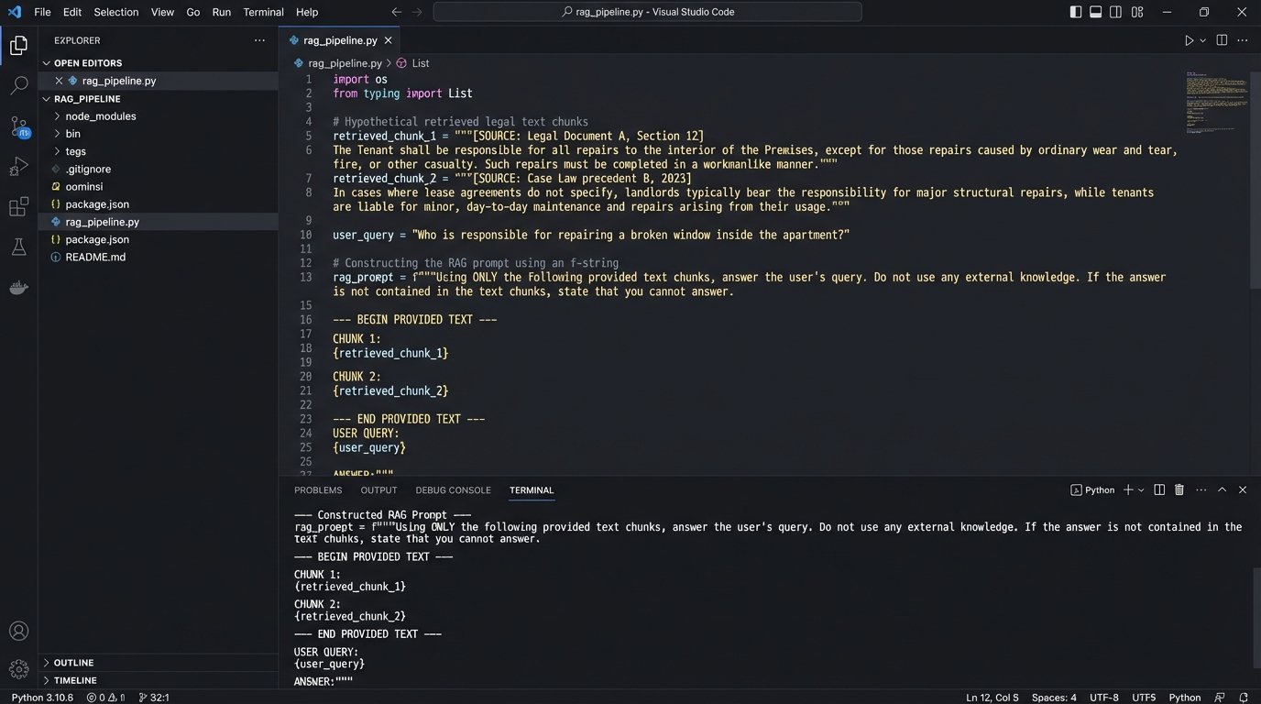Expand the OUTLINE section
Screen dimensions: 1261x704
coord(73,663)
